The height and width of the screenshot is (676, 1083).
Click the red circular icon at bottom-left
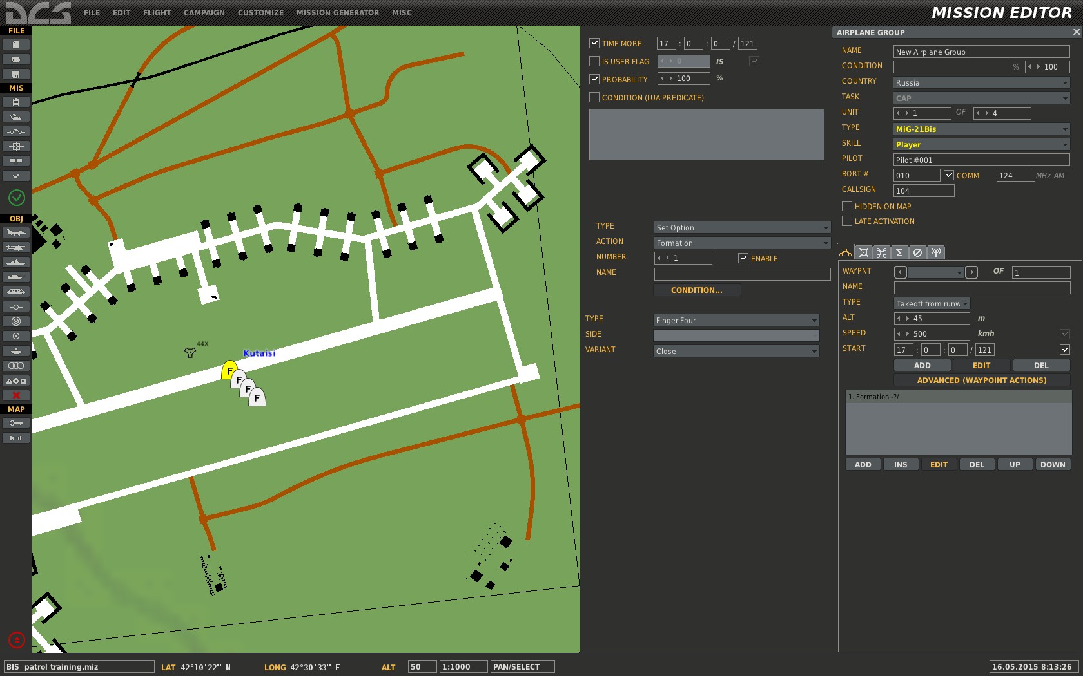[17, 640]
